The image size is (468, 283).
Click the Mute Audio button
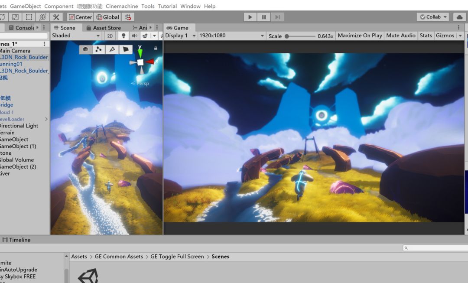click(x=400, y=36)
